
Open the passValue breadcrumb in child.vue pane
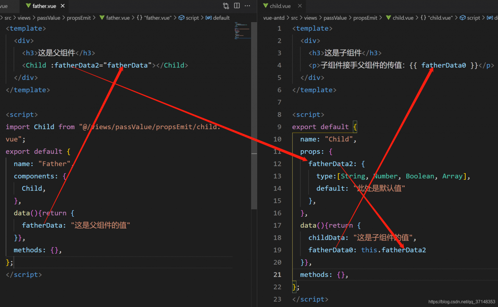pos(335,18)
